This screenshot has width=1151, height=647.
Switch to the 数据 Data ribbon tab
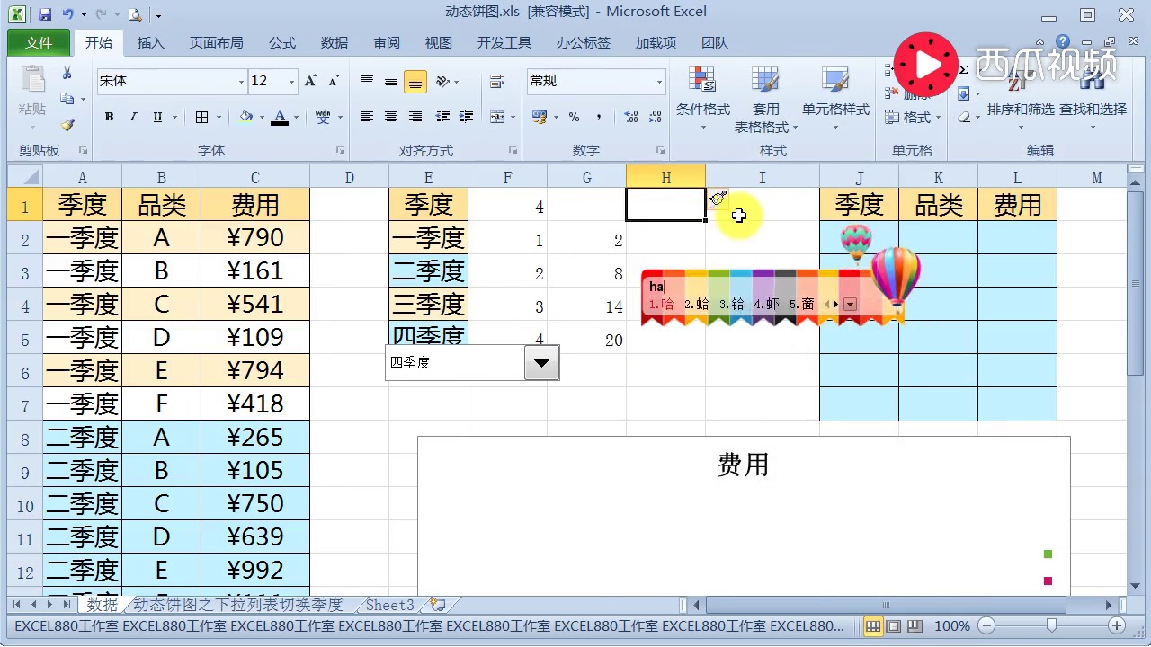click(x=335, y=42)
